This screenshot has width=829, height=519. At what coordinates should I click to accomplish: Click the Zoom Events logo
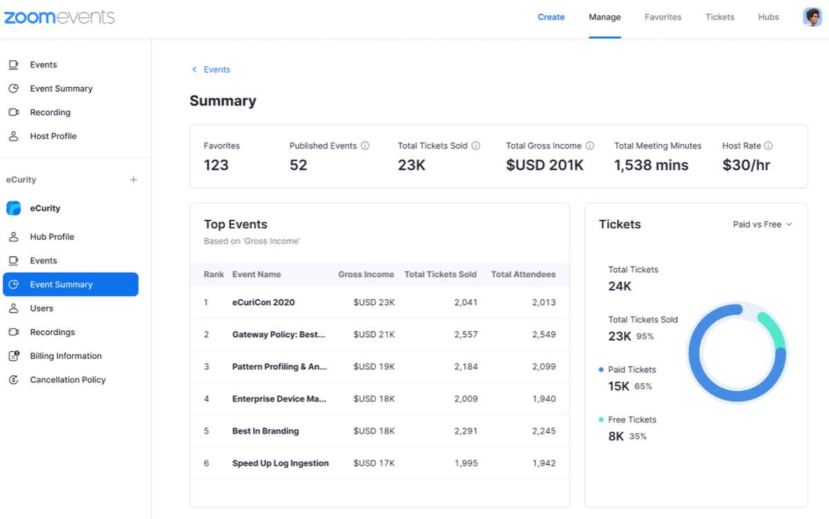coord(59,17)
